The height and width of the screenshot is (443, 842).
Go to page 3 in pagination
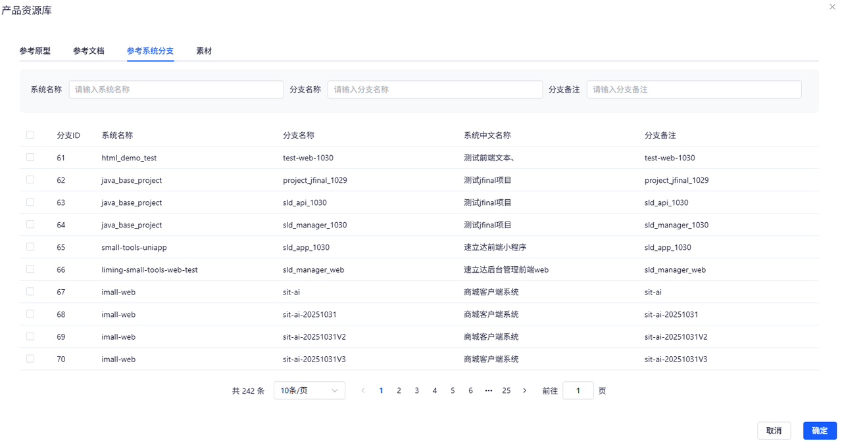click(416, 390)
